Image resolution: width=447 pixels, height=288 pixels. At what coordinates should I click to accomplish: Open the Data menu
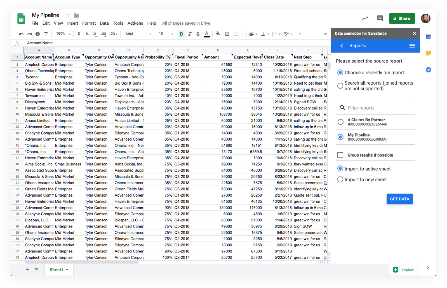point(104,23)
